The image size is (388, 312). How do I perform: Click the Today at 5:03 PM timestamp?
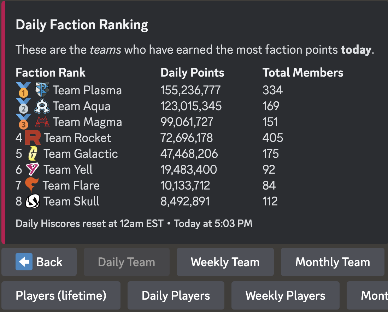[213, 223]
